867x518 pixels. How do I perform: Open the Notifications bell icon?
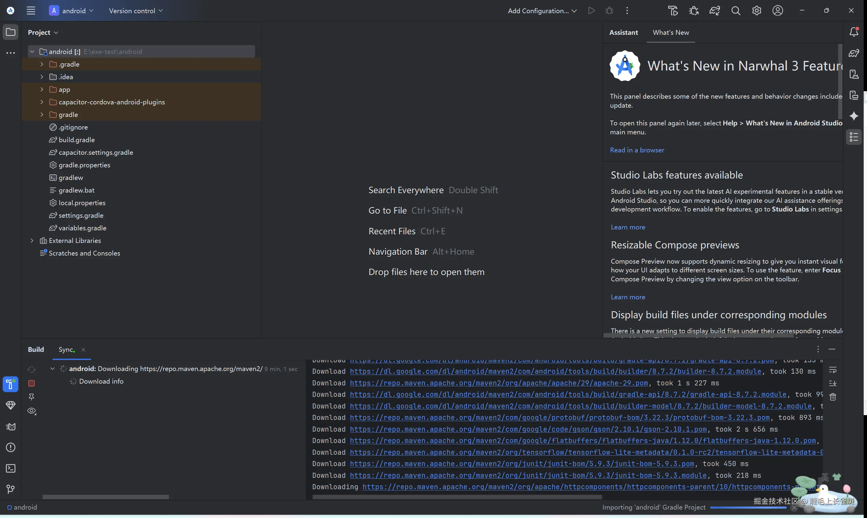click(x=854, y=32)
